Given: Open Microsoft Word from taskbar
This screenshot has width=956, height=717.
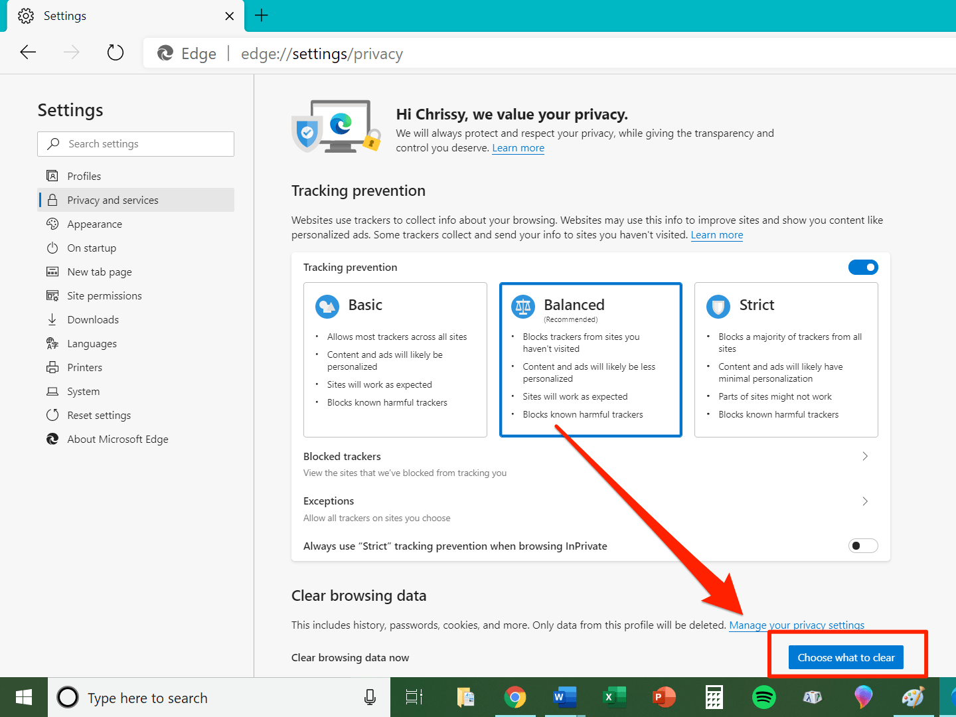Looking at the screenshot, I should [564, 697].
